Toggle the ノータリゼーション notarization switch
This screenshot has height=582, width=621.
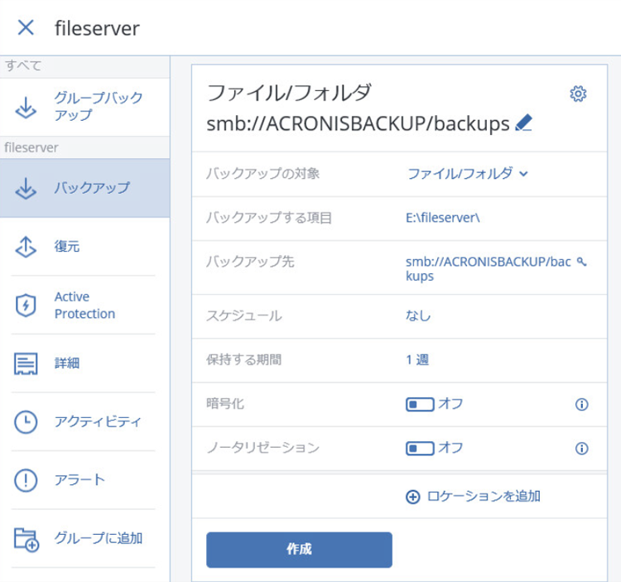coord(421,449)
